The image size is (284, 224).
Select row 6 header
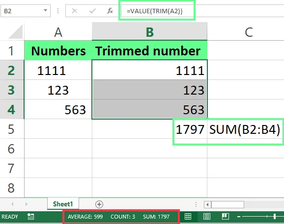(12, 149)
